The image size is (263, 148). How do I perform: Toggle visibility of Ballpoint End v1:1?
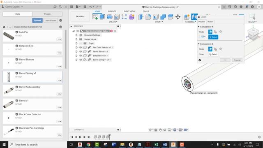pyautogui.click(x=81, y=56)
